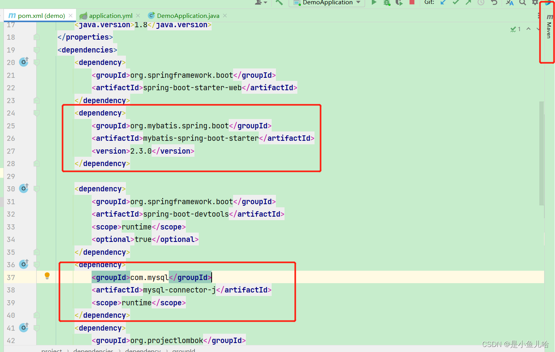Image resolution: width=555 pixels, height=352 pixels.
Task: Collapse the lombok dependency fold on line 41
Action: pyautogui.click(x=37, y=328)
